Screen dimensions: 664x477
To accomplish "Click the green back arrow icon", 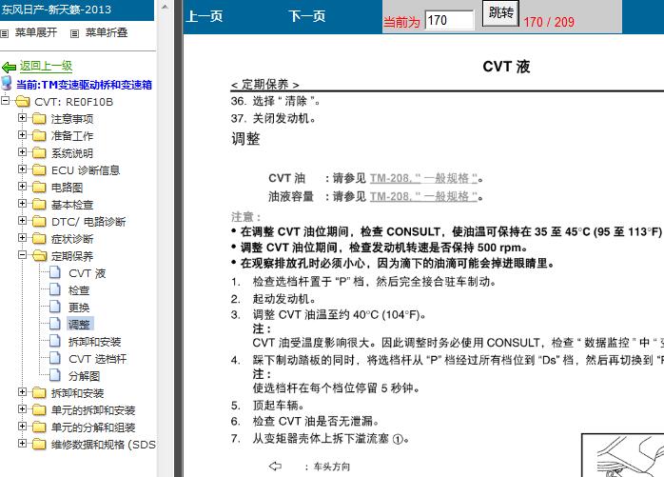I will (9, 67).
